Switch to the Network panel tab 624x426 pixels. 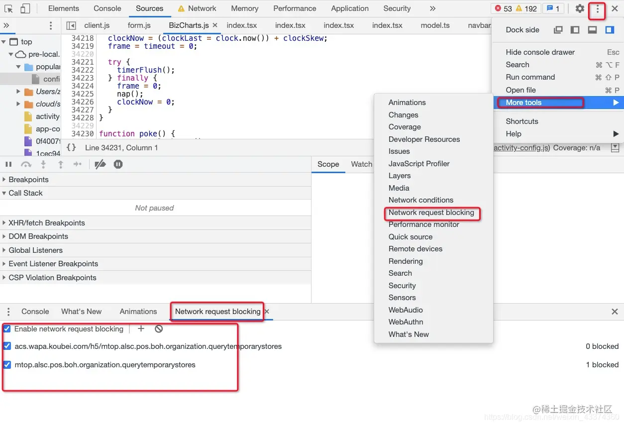197,8
